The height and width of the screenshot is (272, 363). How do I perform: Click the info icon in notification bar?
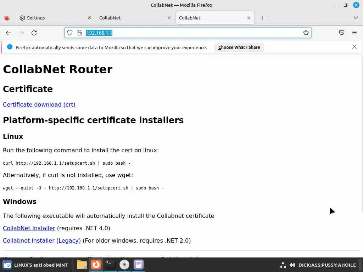[10, 47]
